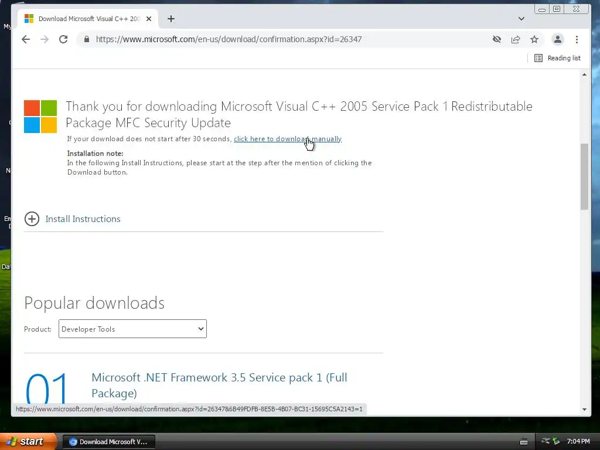The width and height of the screenshot is (600, 450).
Task: Click the 7:04 PM system clock
Action: [578, 442]
